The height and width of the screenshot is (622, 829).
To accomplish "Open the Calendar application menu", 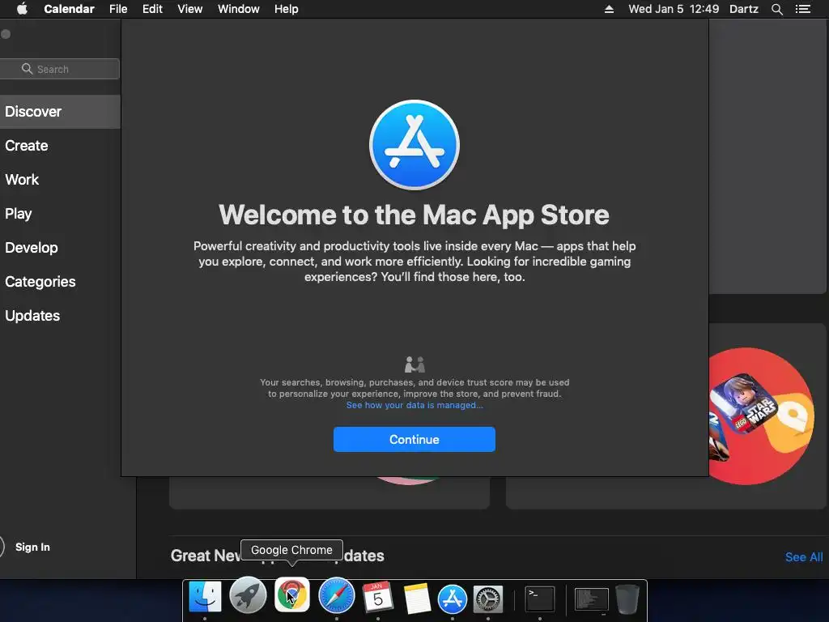I will point(70,9).
